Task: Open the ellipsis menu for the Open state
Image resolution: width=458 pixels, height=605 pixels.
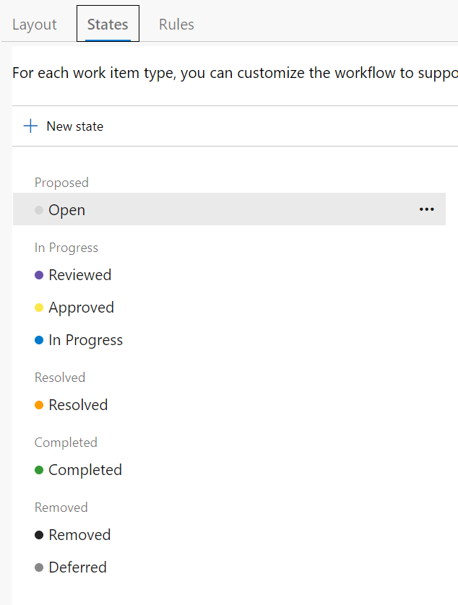Action: 426,209
